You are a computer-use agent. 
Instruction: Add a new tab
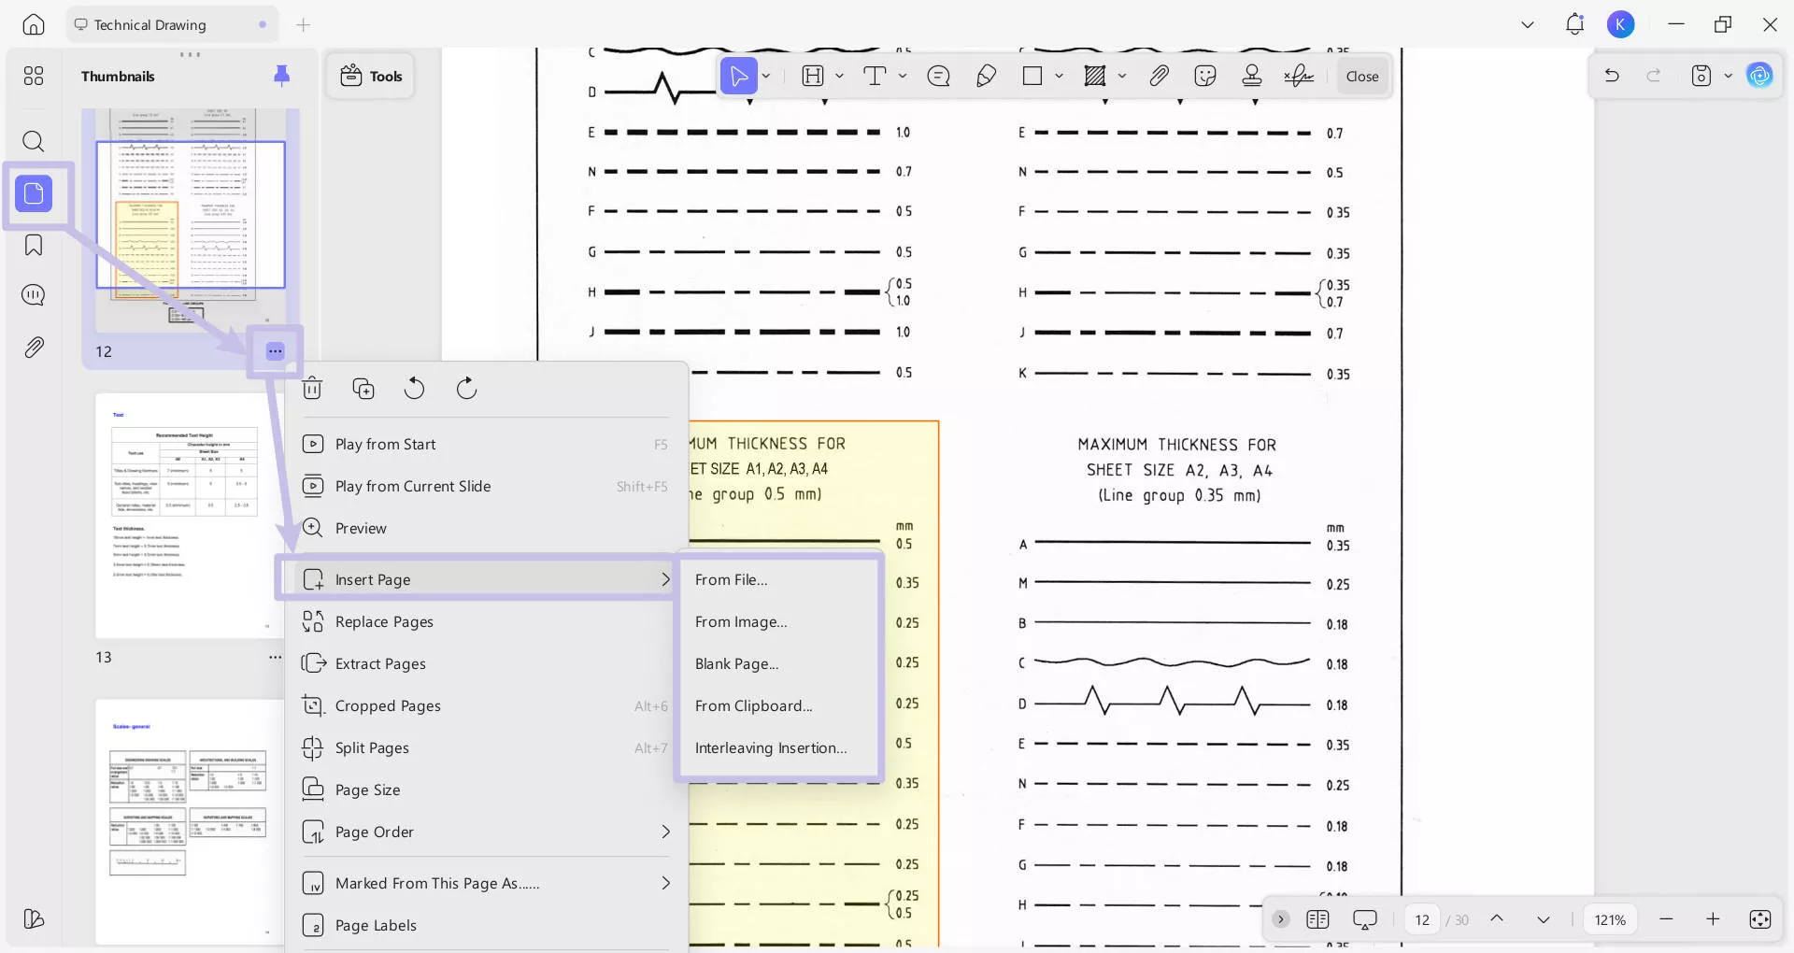303,24
